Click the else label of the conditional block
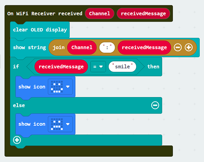This screenshot has height=162, width=204. (x=19, y=105)
